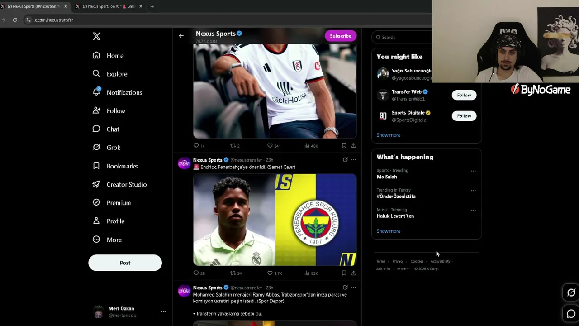
Task: Open the #ÖnderÖzenİstifa trend
Action: point(396,197)
